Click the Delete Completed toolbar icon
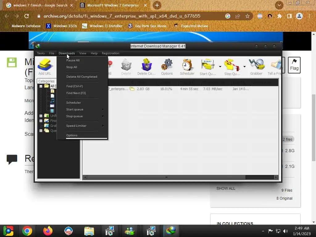The width and height of the screenshot is (316, 237). tap(147, 67)
